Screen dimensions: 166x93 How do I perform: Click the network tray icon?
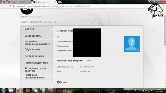pyautogui.click(x=149, y=91)
